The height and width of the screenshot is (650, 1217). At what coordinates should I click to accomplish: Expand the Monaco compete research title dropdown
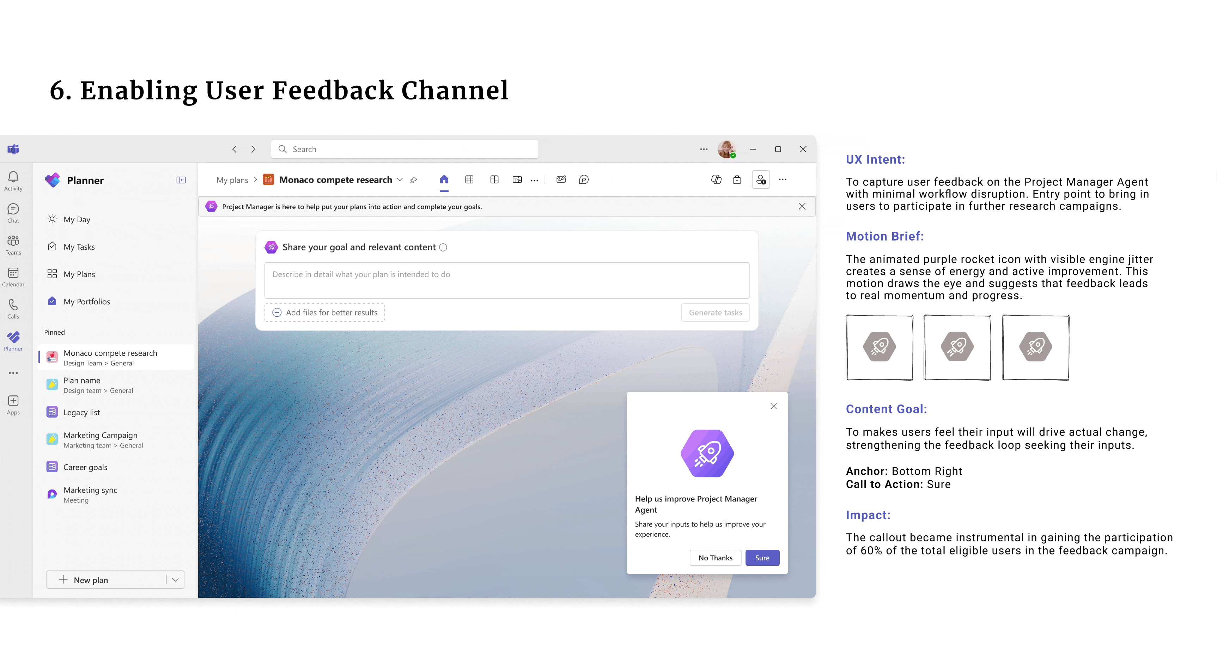point(400,180)
